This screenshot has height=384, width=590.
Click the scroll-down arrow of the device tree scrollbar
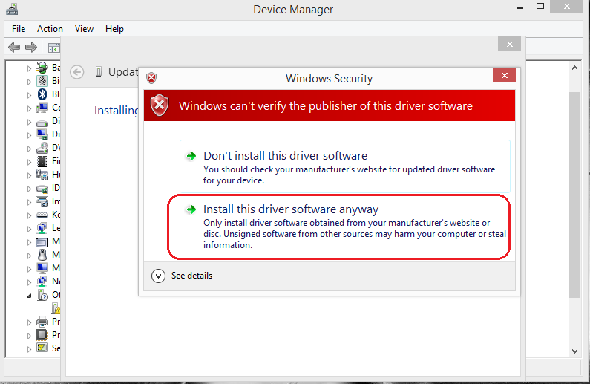point(574,351)
